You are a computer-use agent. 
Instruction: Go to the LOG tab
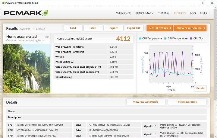(193, 13)
